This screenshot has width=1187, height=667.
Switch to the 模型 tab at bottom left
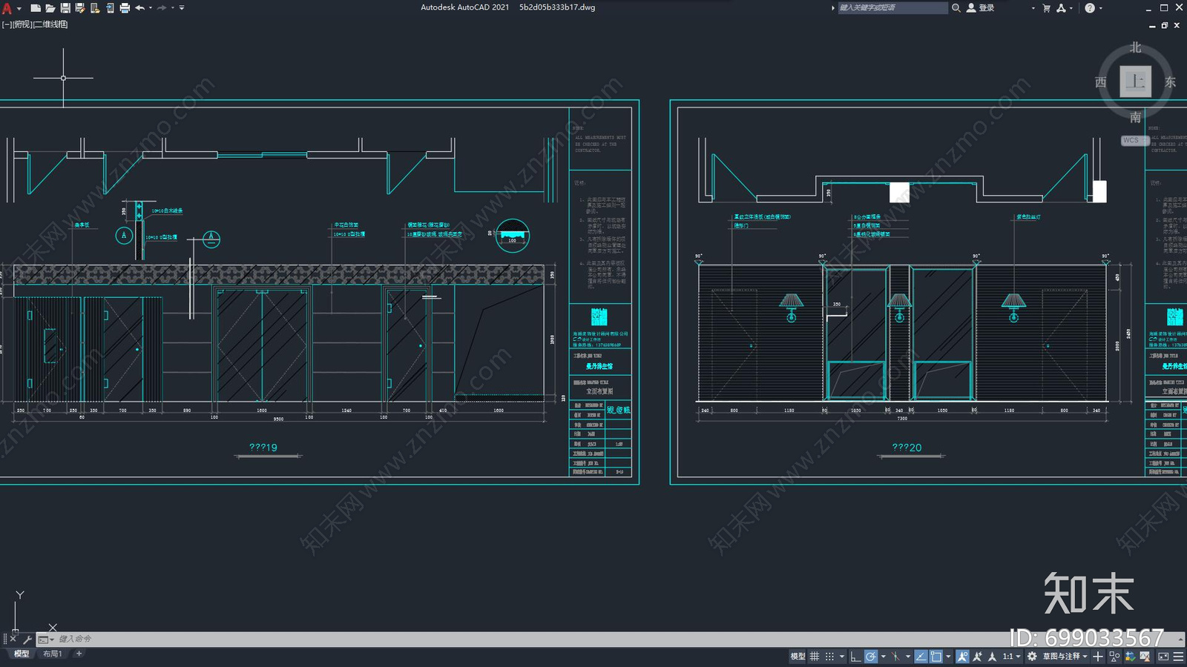tap(22, 654)
